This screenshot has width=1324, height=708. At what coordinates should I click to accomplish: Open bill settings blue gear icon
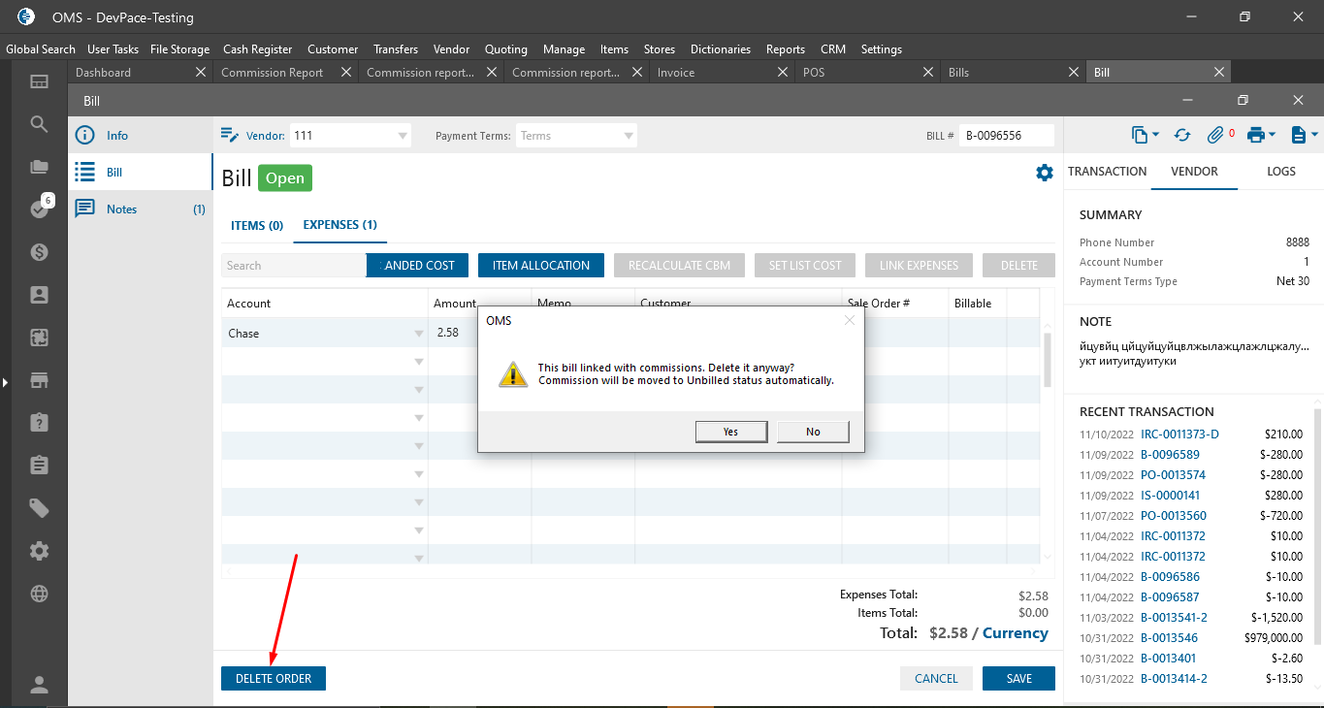coord(1045,173)
